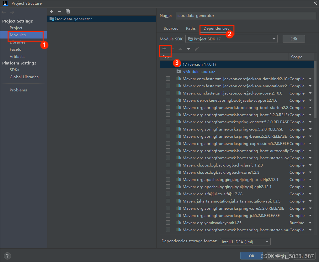
Task: Open scope dropdown for spring-aop
Action: [x=310, y=129]
